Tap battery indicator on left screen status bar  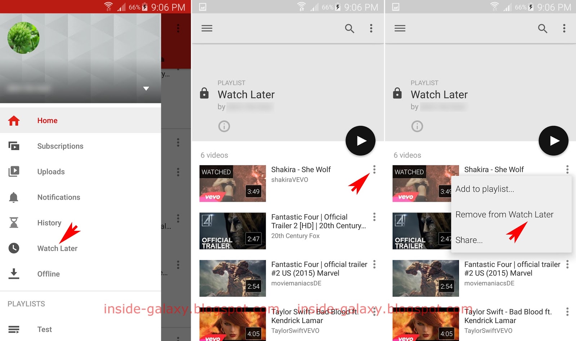[x=145, y=7]
